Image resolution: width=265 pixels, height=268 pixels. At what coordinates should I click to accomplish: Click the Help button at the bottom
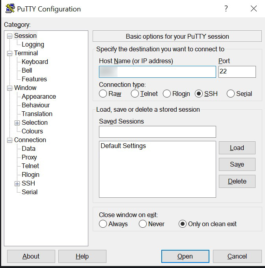(x=82, y=257)
